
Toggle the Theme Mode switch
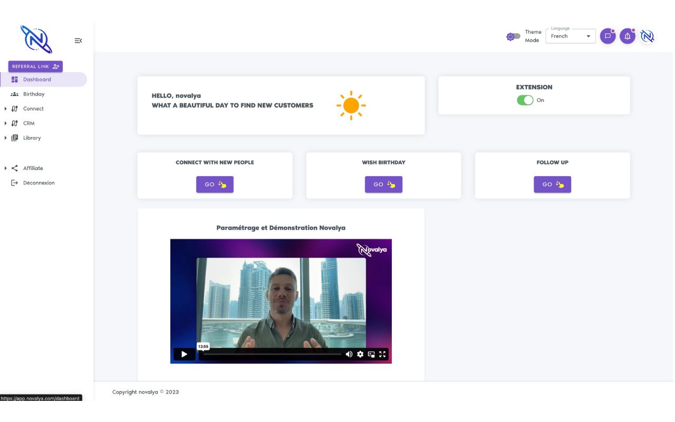pos(513,36)
